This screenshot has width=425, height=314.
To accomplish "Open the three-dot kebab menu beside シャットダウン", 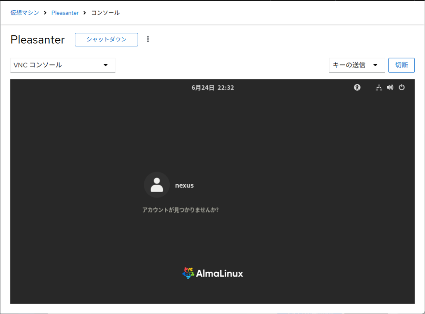I will pos(148,39).
